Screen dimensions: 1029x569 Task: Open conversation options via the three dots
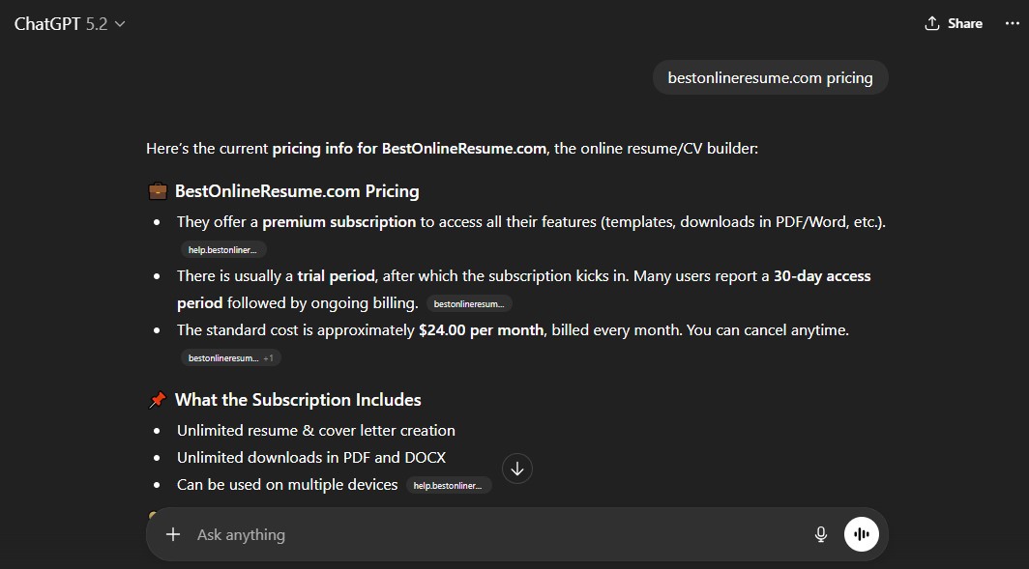coord(1012,23)
